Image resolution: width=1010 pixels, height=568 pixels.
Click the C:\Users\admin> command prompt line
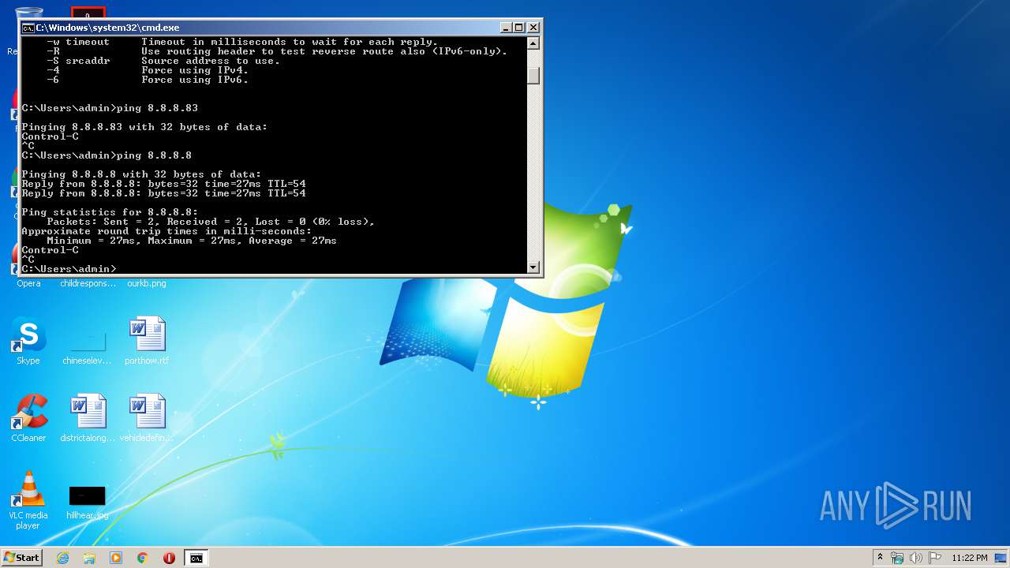(69, 269)
